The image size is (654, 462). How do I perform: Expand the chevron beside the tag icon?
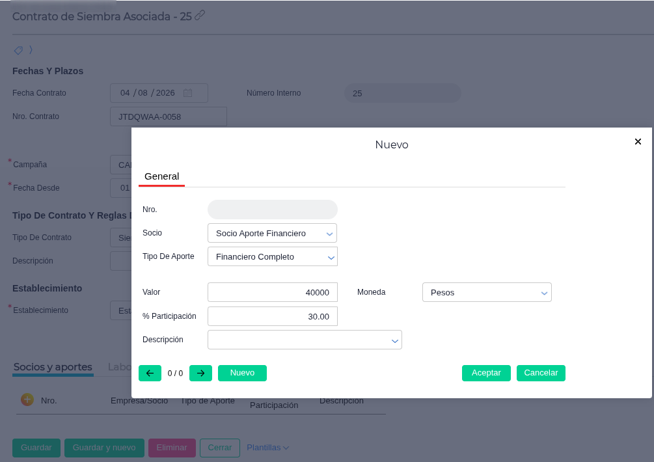[31, 50]
